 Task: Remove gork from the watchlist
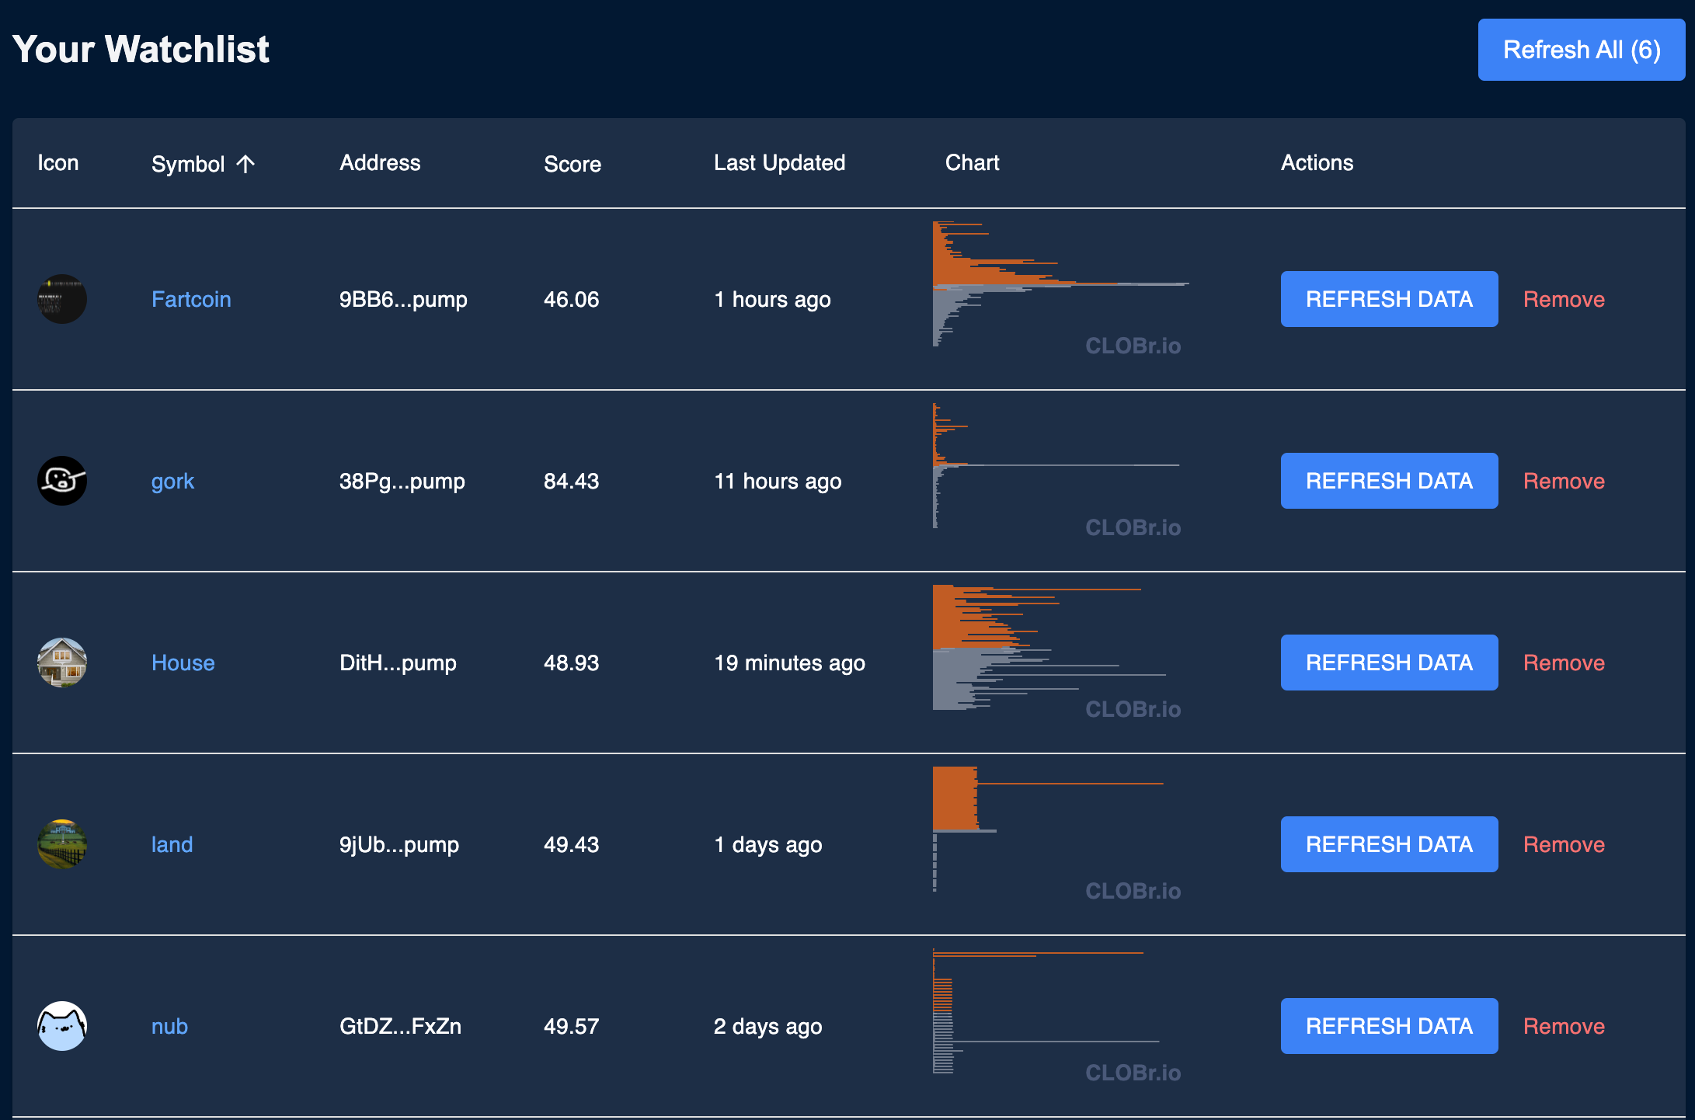click(1564, 481)
